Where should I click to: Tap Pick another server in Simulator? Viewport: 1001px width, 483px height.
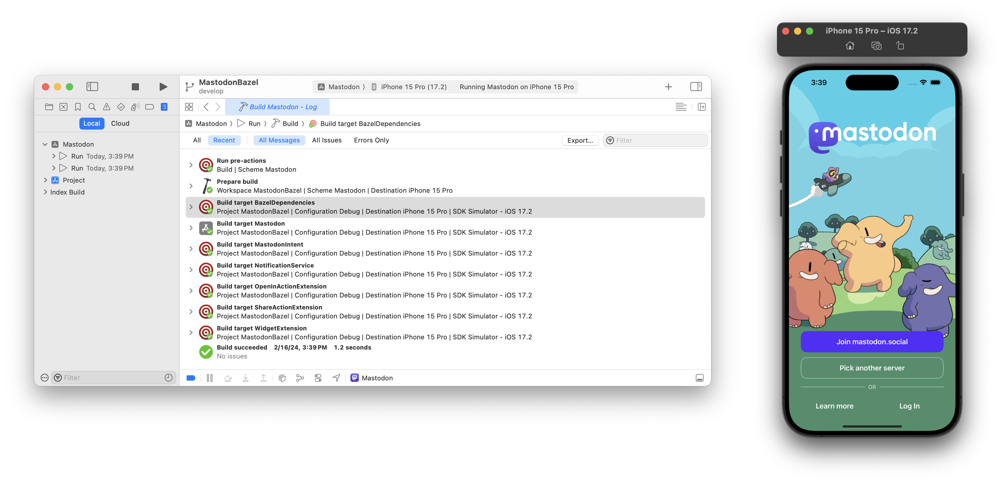pyautogui.click(x=872, y=368)
